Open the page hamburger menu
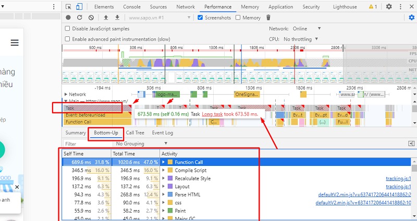The width and height of the screenshot is (417, 221). click(15, 43)
